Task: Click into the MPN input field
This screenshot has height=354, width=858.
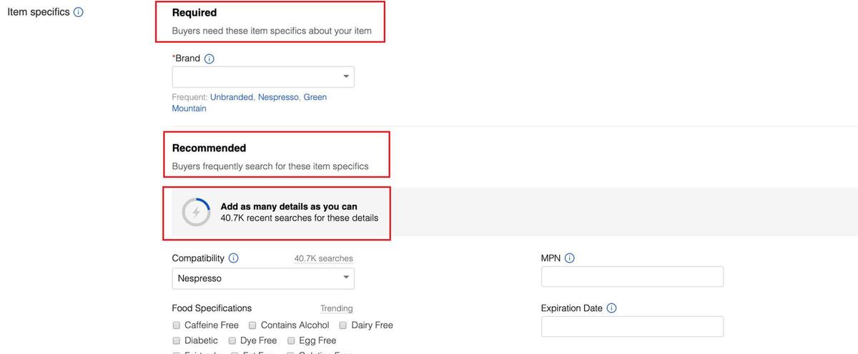Action: pos(632,277)
